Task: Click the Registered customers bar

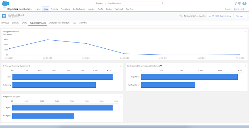Action: pos(190,77)
